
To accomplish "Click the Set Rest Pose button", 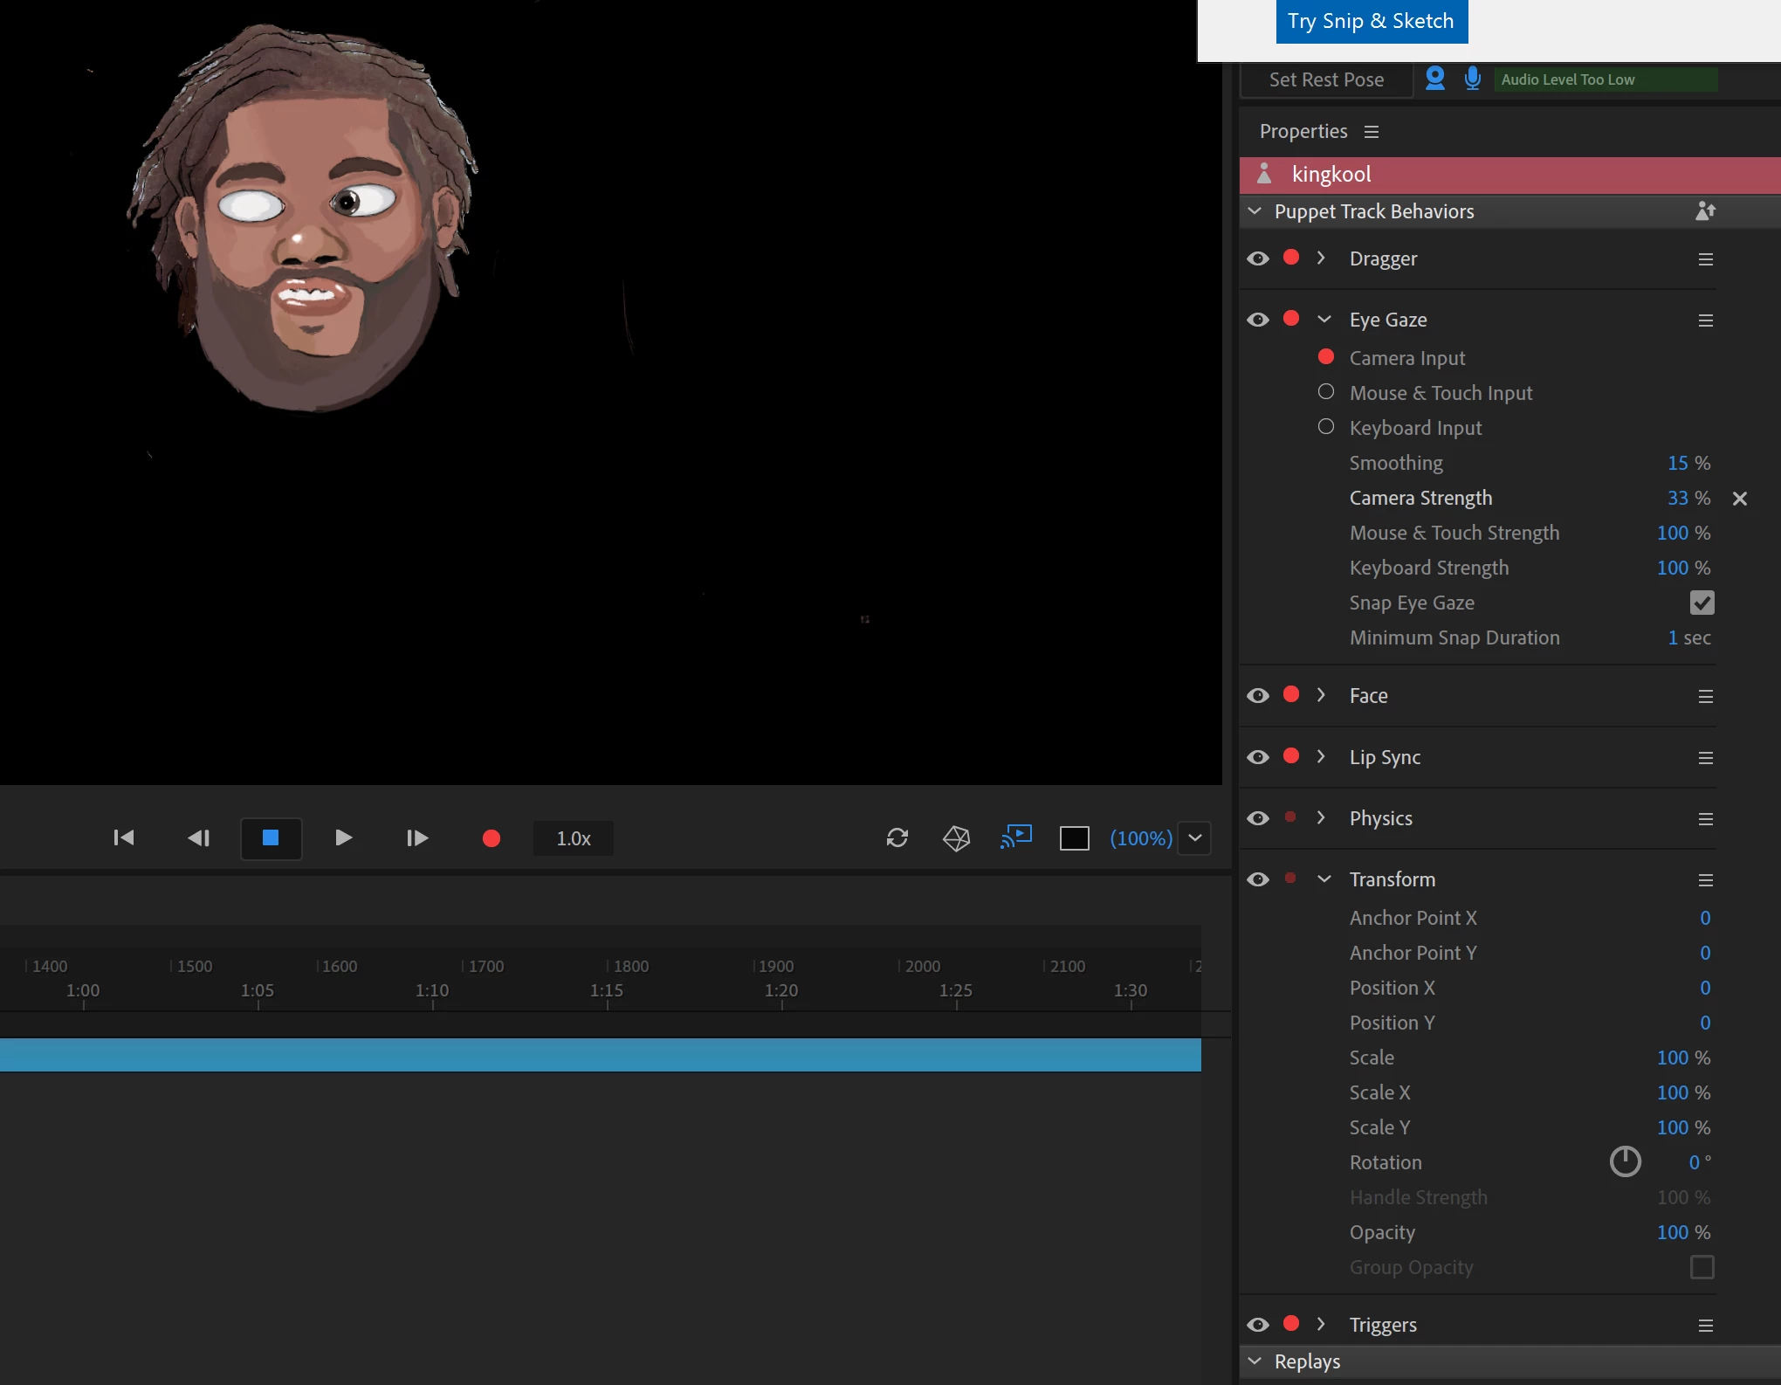I will (1325, 80).
